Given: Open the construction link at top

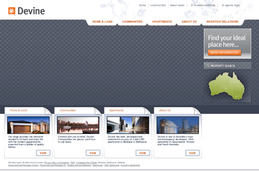Looking at the screenshot, I should click(x=158, y=5).
